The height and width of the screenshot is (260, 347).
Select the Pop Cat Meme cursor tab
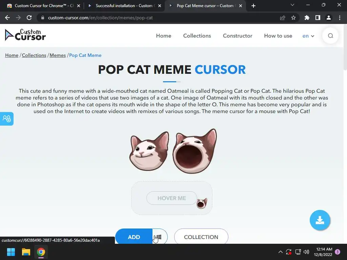pyautogui.click(x=206, y=6)
